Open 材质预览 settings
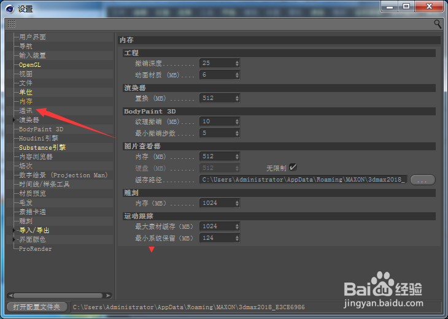Viewport: 448px width, 319px height. pos(33,193)
